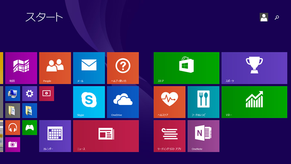291x164 pixels.
Task: Launch the OneNote tile
Action: click(x=203, y=136)
